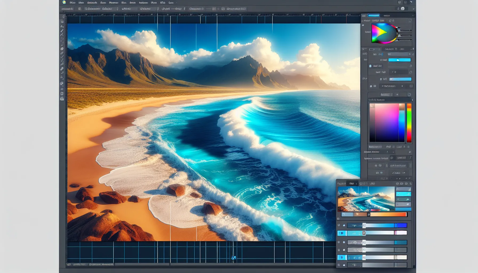Select the bottom-most tool in the left toolbar

point(62,99)
